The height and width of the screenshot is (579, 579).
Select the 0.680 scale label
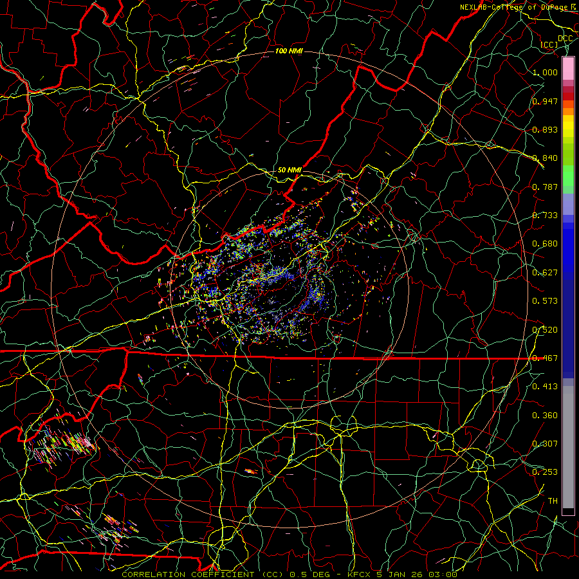[x=545, y=244]
